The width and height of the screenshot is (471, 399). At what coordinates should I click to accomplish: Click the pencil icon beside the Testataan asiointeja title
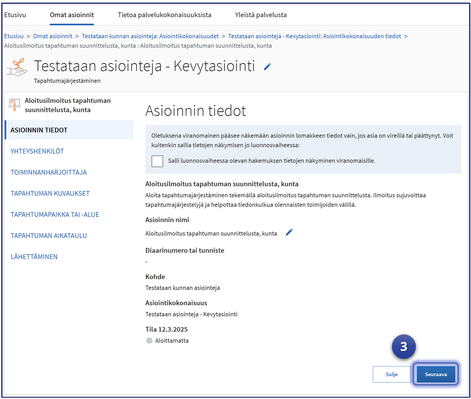click(267, 67)
